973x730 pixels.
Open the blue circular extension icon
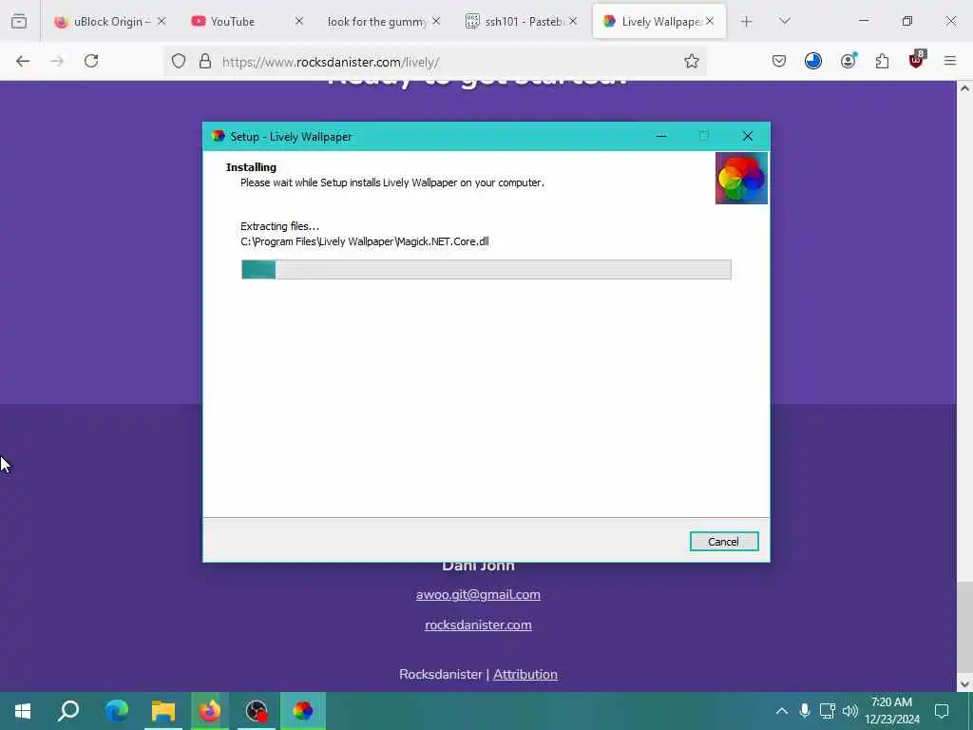coord(813,61)
